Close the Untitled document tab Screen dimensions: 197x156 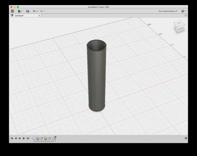pos(39,16)
